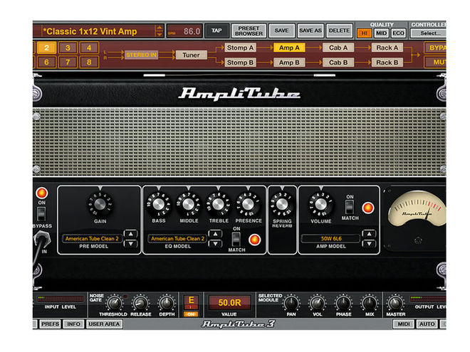Viewport: 470px width, 352px height.
Task: Click the amp VOLUME knob
Action: [320, 204]
